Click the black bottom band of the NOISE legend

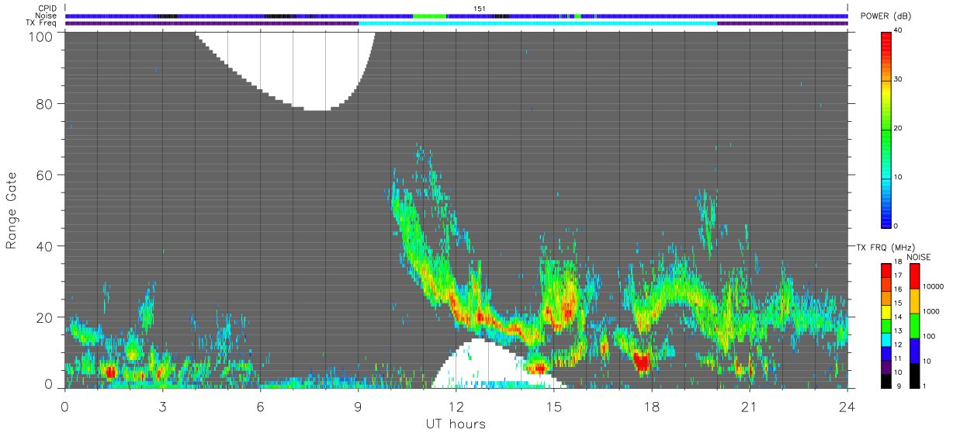(x=916, y=375)
